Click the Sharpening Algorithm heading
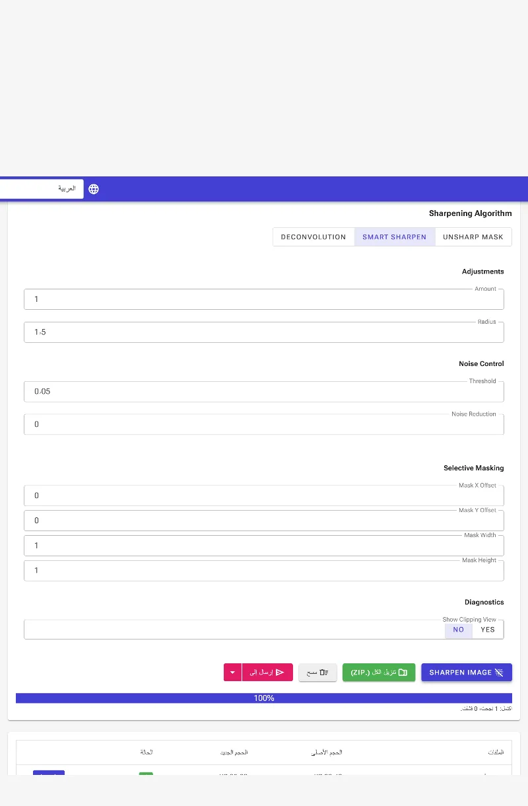This screenshot has width=528, height=806. pyautogui.click(x=471, y=213)
